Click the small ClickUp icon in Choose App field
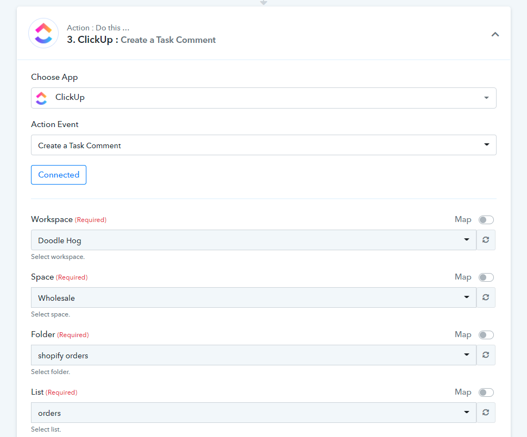 point(41,98)
